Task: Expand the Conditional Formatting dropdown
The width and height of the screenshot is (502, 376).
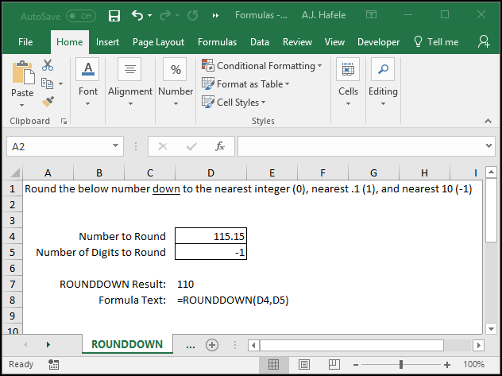Action: (319, 66)
